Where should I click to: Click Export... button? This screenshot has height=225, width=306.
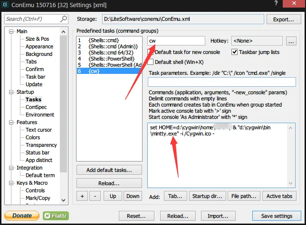[284, 19]
